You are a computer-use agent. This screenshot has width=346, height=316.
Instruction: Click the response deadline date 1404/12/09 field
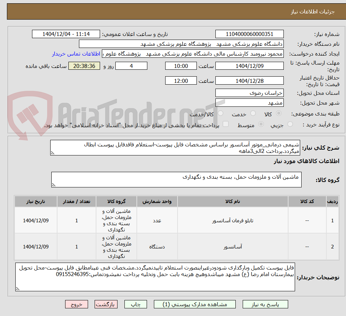[x=250, y=66]
